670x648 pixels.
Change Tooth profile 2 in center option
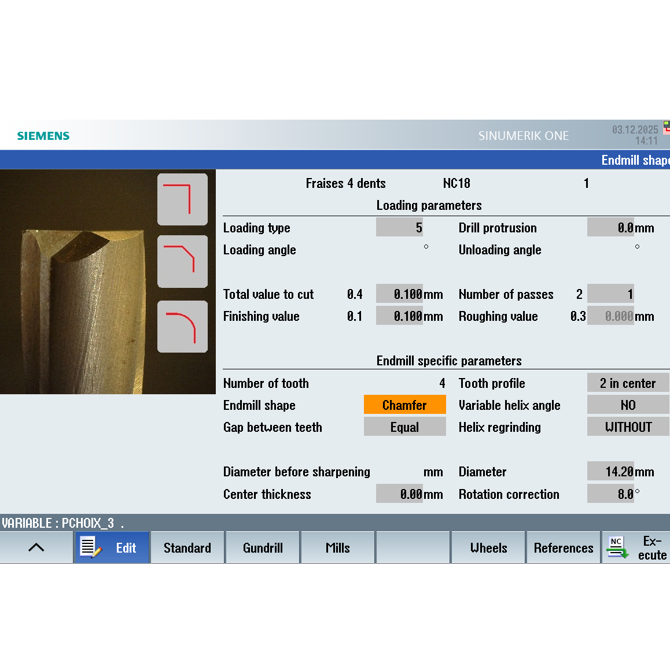628,383
